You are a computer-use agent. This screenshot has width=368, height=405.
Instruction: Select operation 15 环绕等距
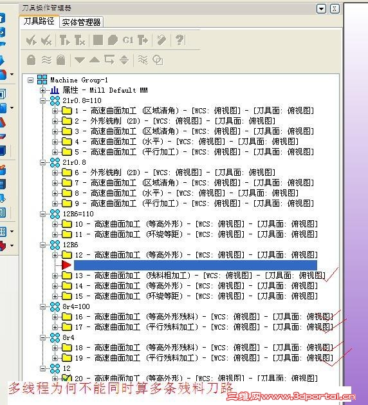[196, 296]
